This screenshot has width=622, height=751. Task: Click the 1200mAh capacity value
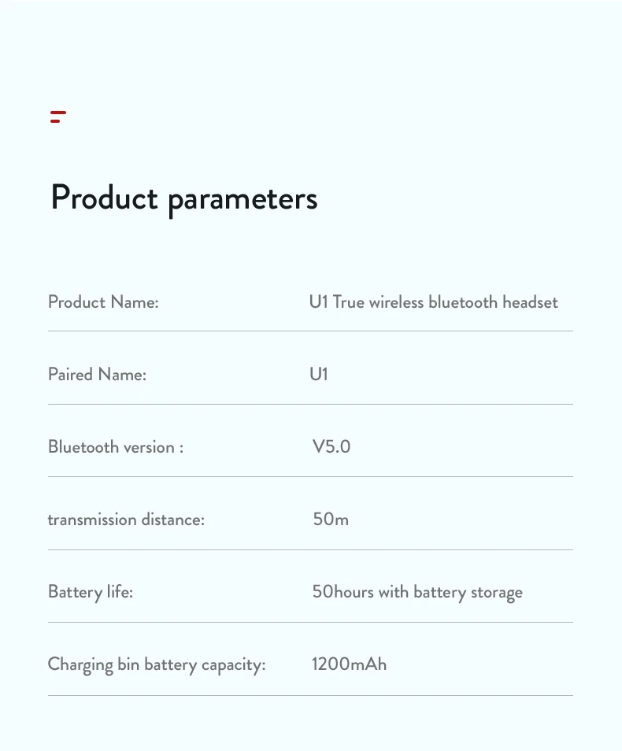coord(350,664)
